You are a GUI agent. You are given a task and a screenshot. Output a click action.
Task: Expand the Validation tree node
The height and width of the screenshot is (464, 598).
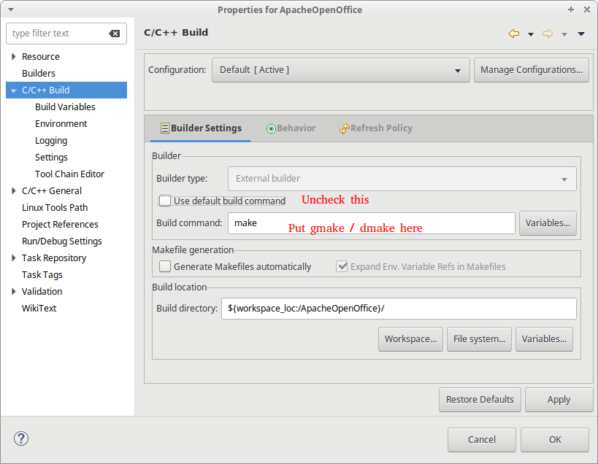pyautogui.click(x=14, y=291)
